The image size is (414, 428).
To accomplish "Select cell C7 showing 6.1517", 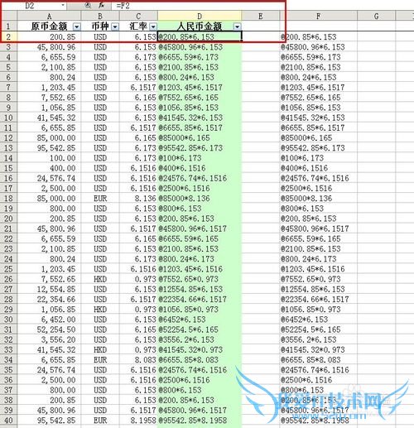I will point(138,87).
